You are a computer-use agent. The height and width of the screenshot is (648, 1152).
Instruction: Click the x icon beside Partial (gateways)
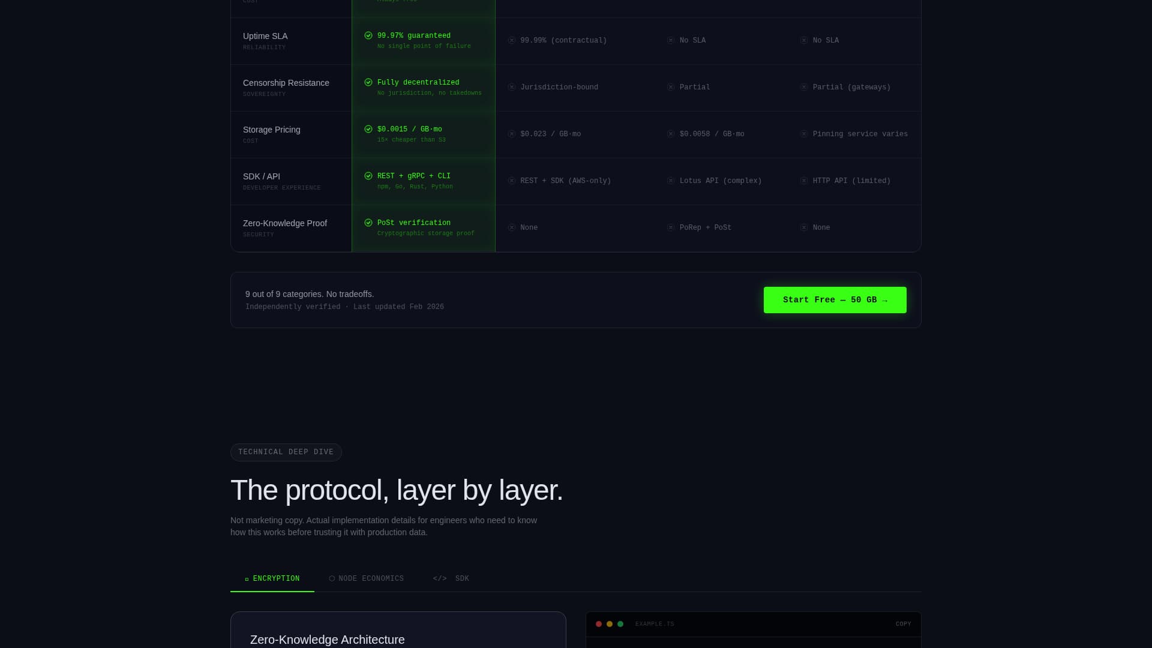click(x=804, y=87)
